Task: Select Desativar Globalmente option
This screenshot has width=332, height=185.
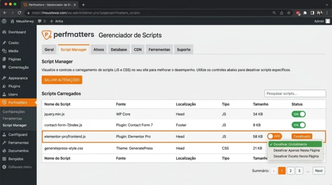Action: coord(295,144)
